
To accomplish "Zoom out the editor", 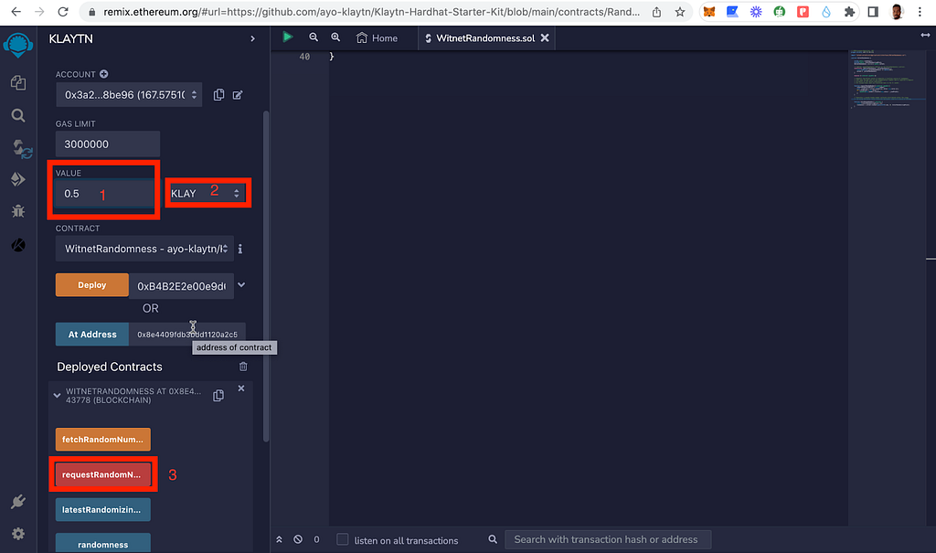I will [314, 37].
